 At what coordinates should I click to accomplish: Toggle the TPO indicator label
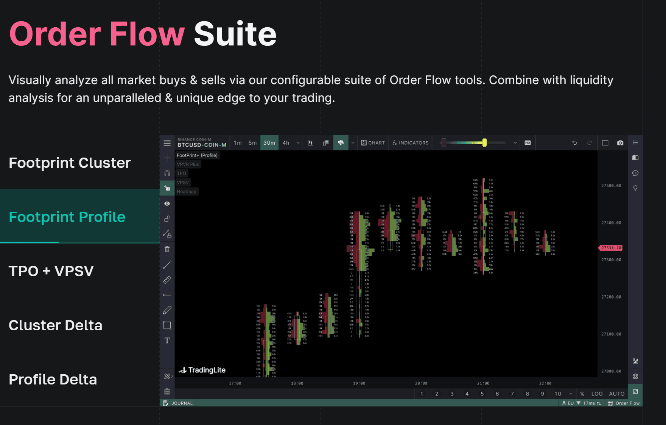(x=182, y=173)
